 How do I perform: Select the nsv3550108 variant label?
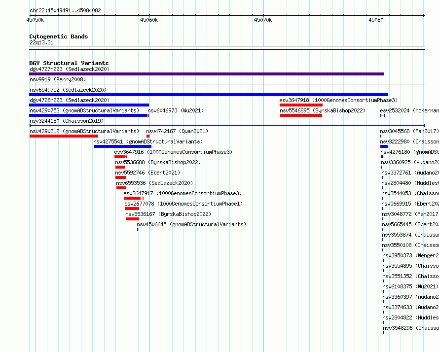[410, 245]
